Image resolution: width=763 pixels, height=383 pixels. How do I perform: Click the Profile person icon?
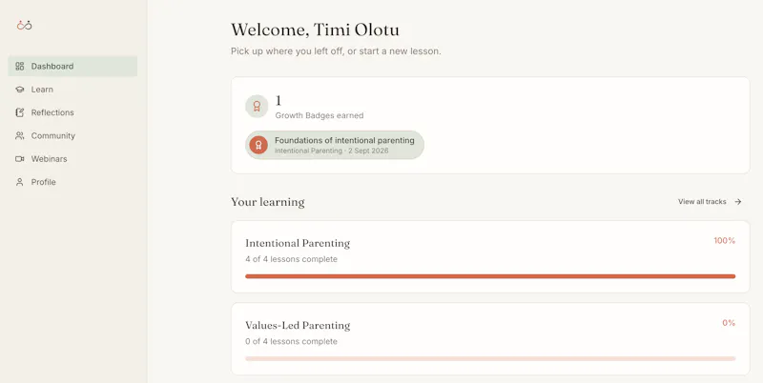(19, 182)
